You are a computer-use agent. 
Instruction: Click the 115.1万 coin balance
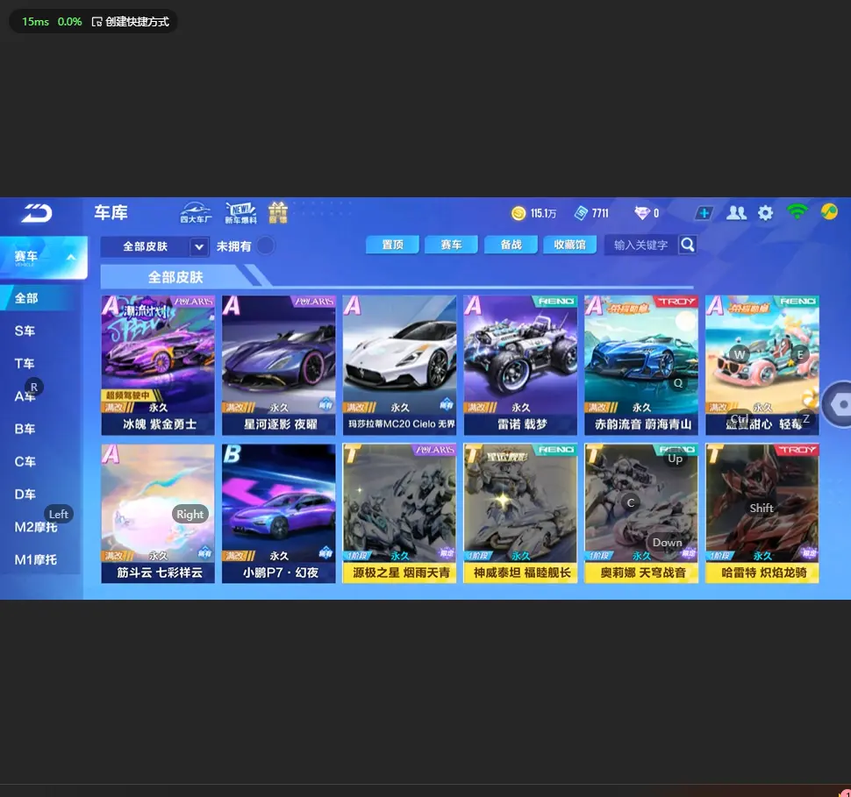543,213
